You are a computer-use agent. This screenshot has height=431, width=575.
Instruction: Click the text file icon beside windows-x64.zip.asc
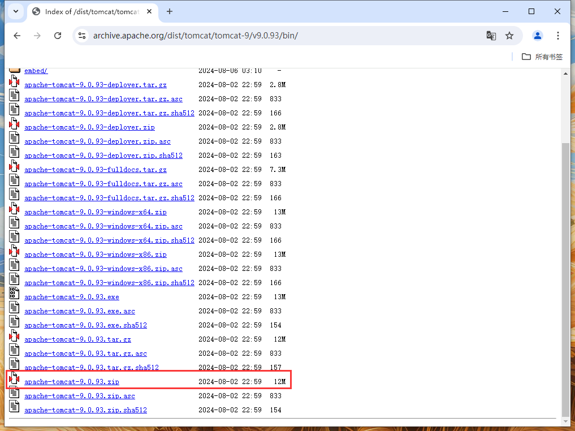[14, 223]
